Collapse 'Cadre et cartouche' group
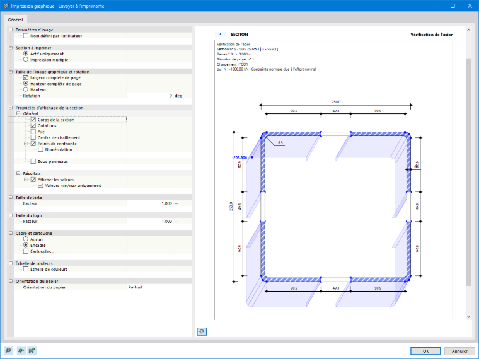Screen dimensions: 479x359 click(x=11, y=233)
